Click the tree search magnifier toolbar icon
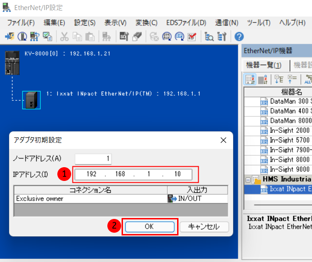 (209, 37)
